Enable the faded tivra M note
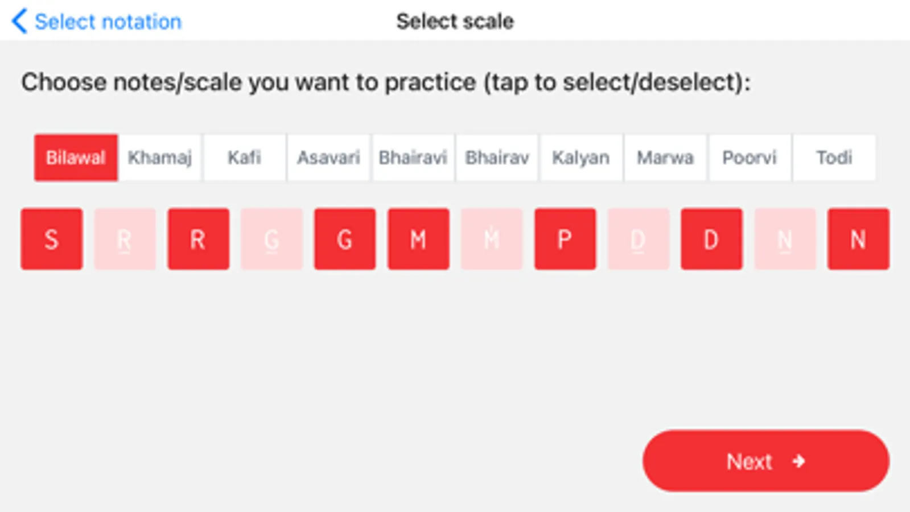 (492, 239)
